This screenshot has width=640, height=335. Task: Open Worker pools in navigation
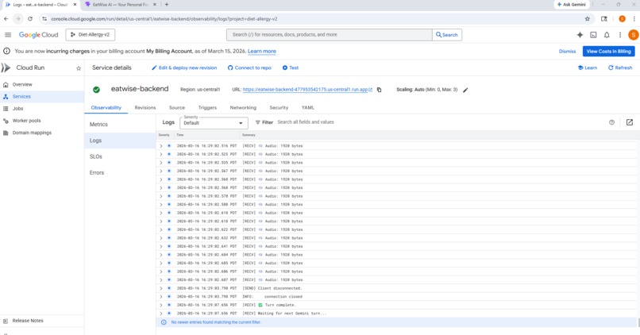tap(26, 121)
